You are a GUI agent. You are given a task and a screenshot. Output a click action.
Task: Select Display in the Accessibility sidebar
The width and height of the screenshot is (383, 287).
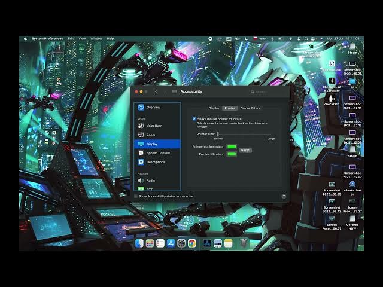pyautogui.click(x=157, y=144)
